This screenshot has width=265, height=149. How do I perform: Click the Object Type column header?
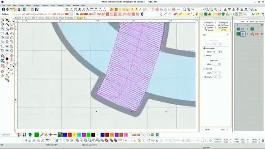pyautogui.click(x=253, y=22)
